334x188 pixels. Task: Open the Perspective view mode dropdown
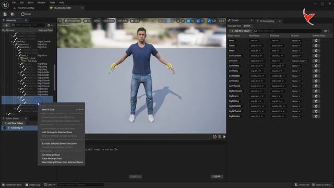[73, 21]
